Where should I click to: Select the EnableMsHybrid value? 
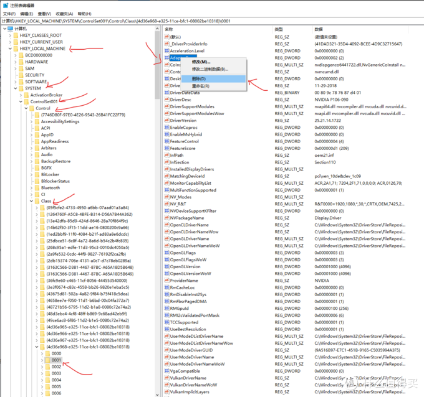click(x=186, y=134)
